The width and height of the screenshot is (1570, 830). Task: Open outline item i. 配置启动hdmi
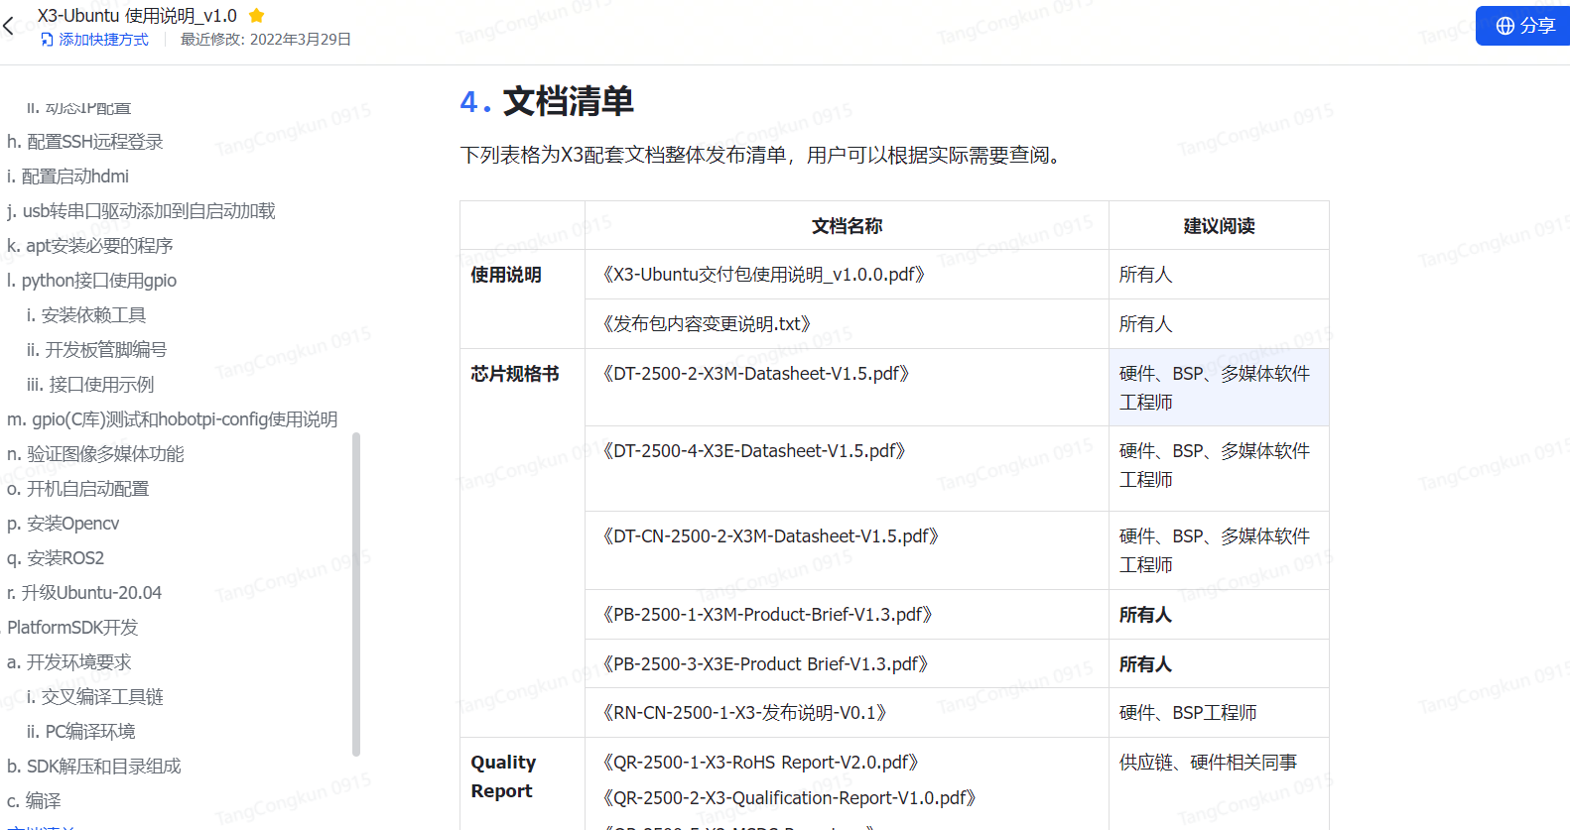tap(68, 177)
